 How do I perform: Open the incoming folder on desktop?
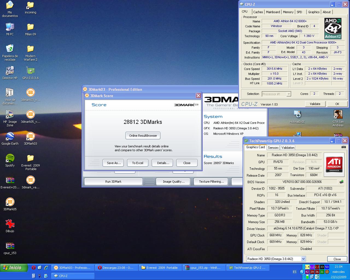30,8
